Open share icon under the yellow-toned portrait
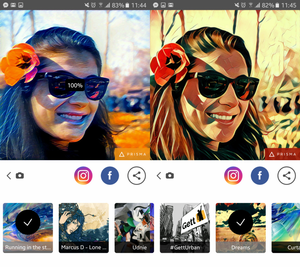 pyautogui.click(x=287, y=176)
